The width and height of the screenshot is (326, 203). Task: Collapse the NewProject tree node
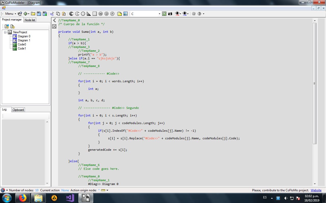tap(5, 32)
